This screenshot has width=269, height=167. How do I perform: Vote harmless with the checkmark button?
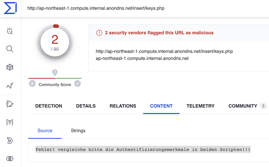click(77, 84)
